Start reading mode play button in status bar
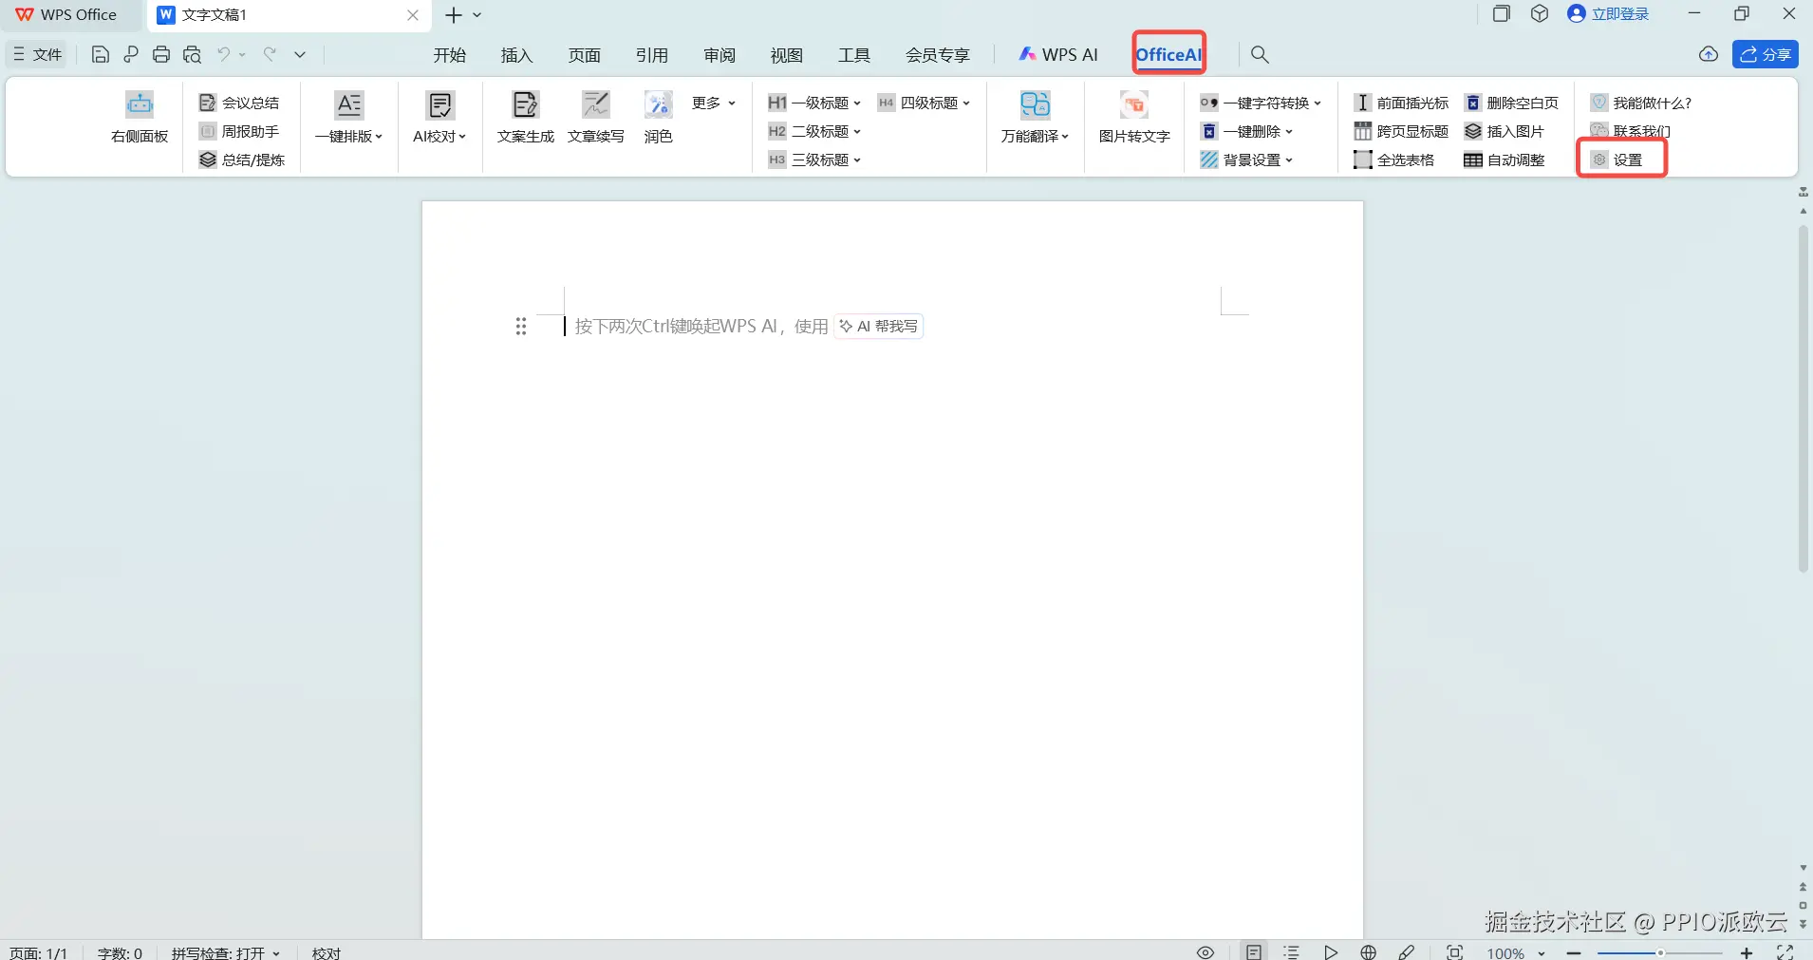Viewport: 1813px width, 960px height. coord(1331,951)
